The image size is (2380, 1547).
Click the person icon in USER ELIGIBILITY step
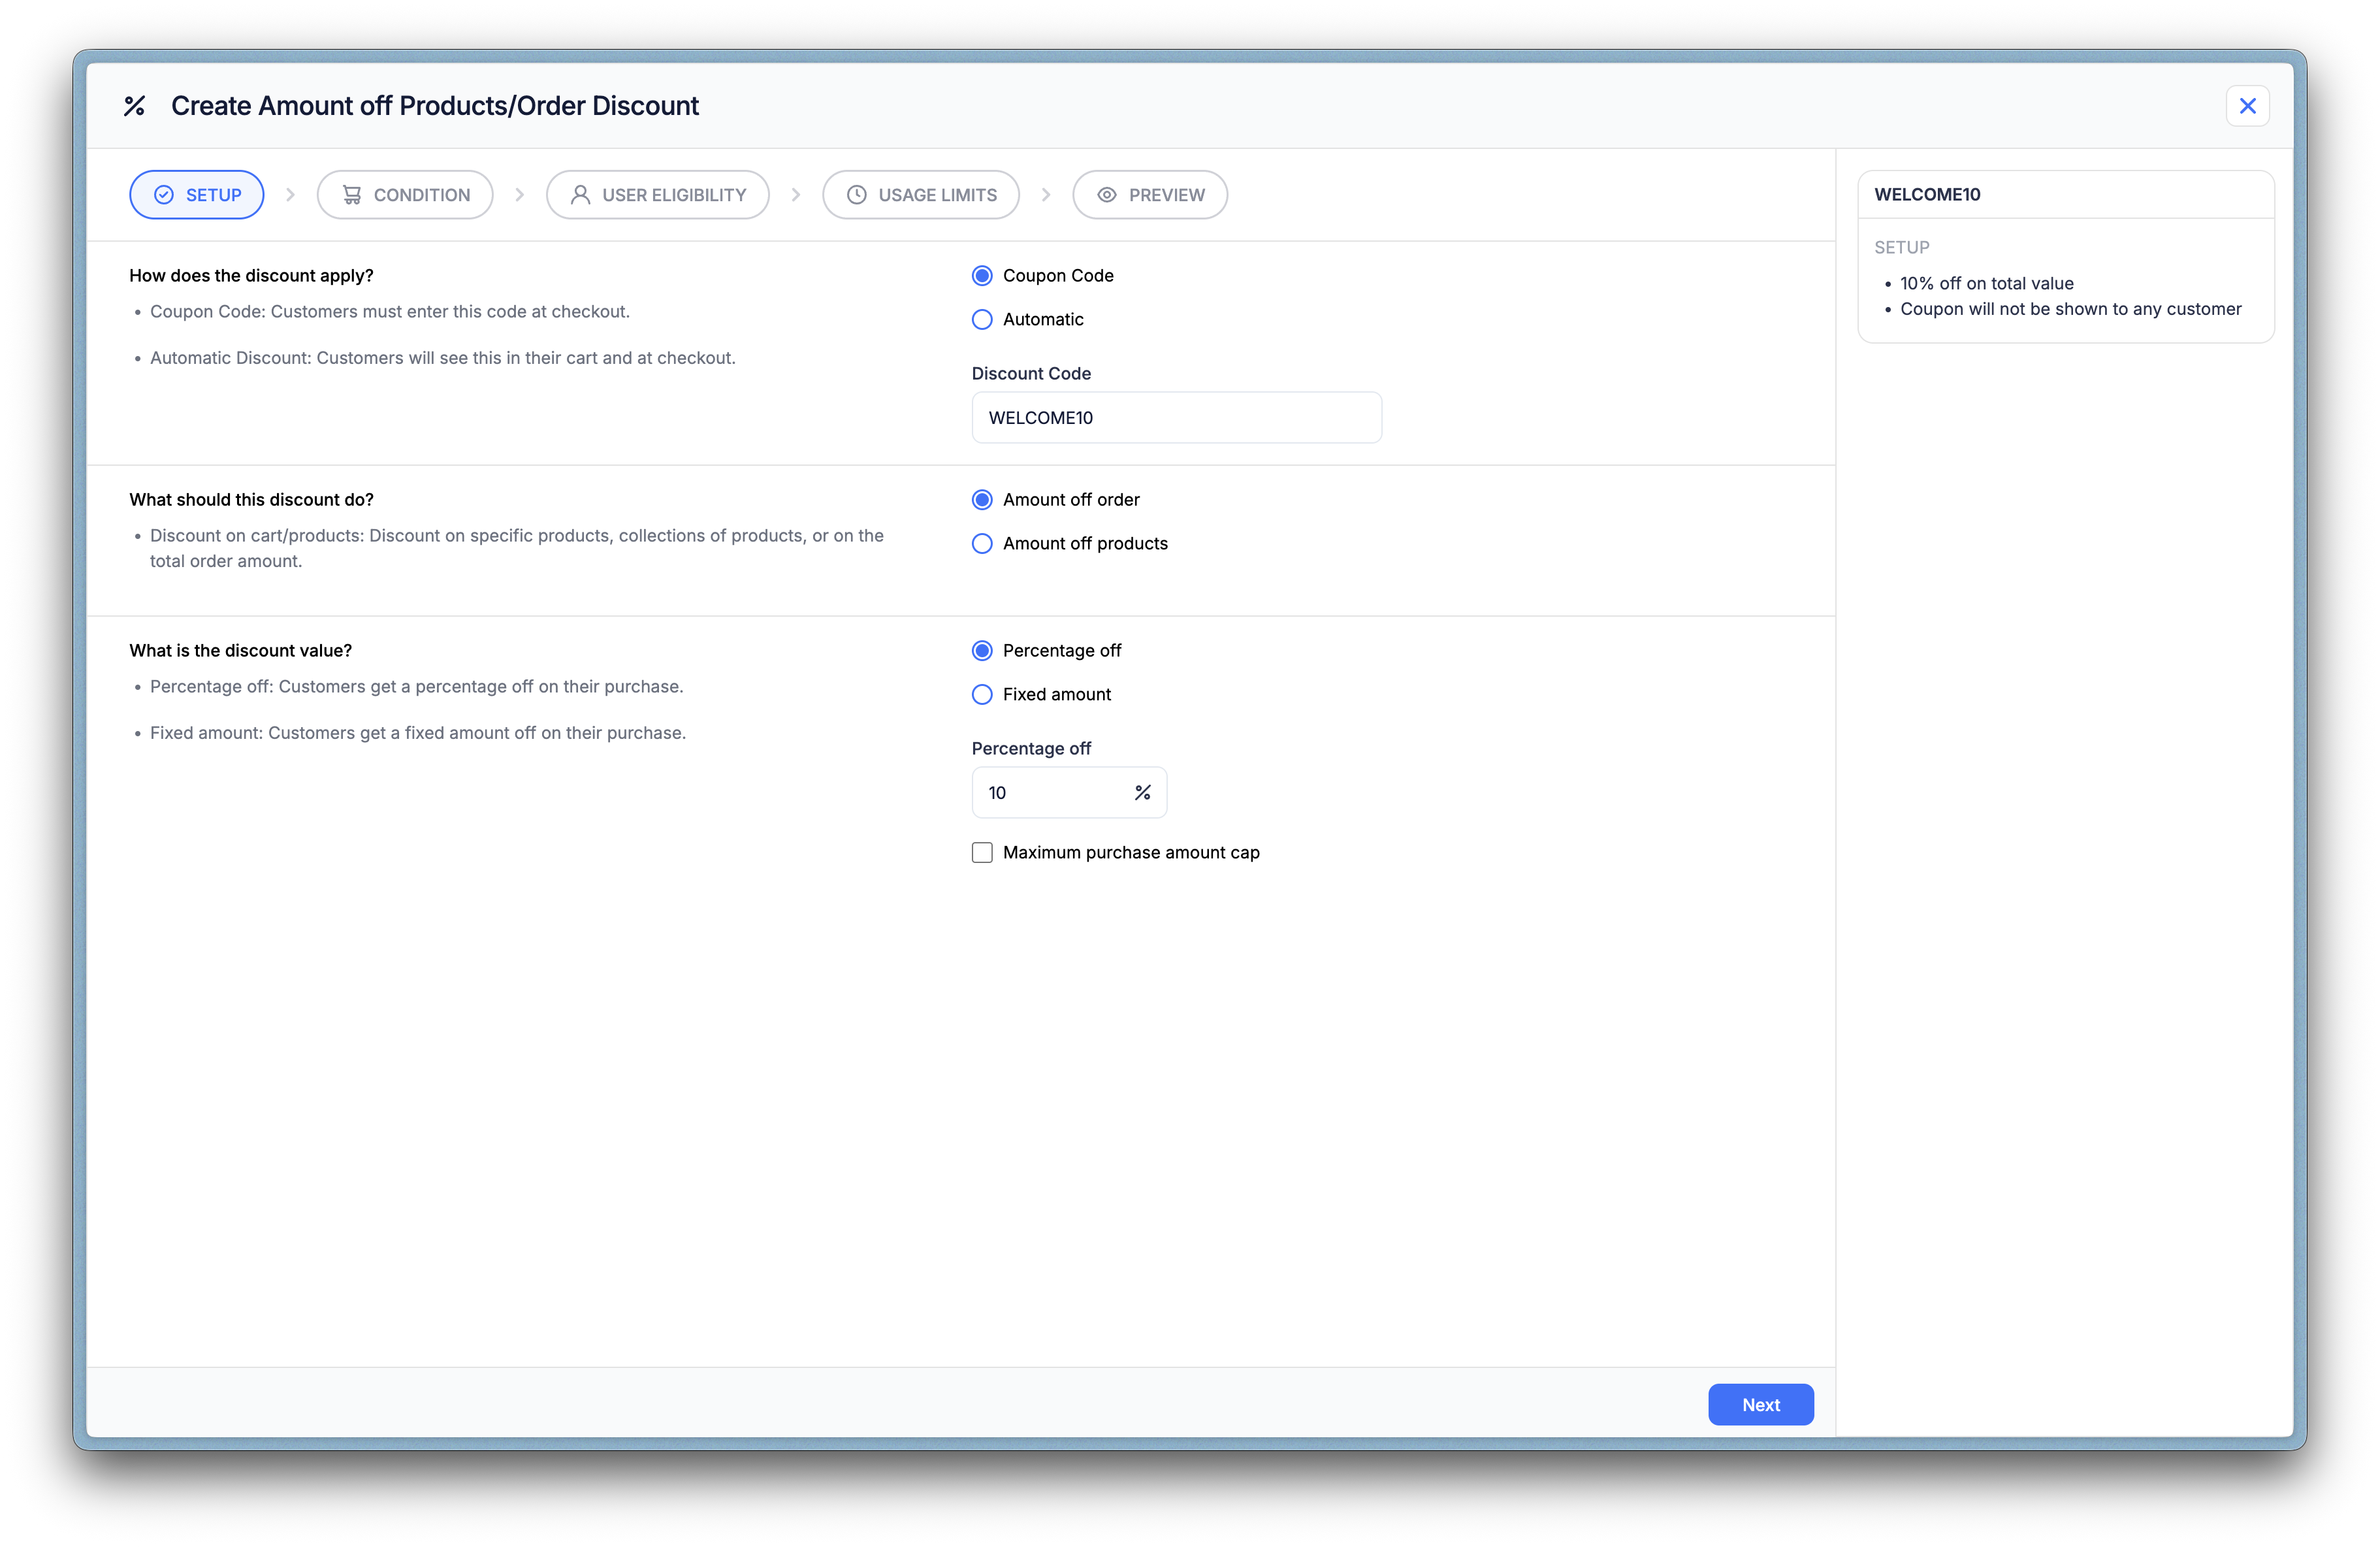(580, 195)
